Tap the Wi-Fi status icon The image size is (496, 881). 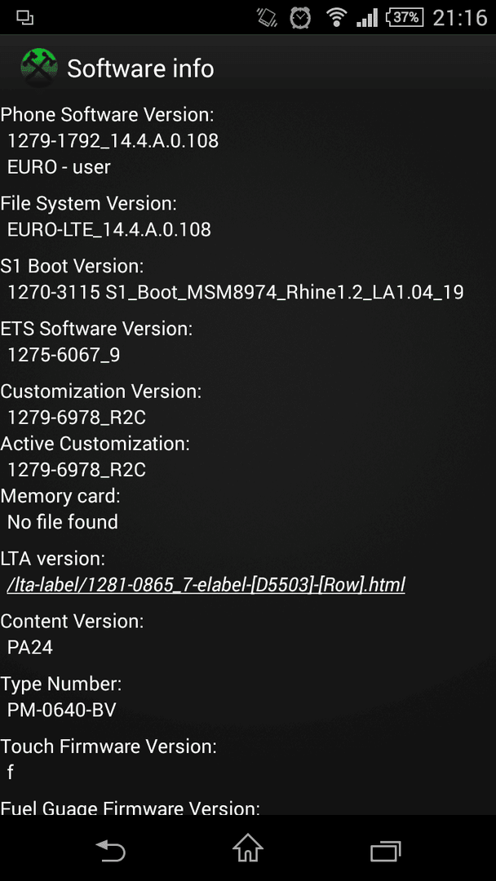click(x=336, y=18)
